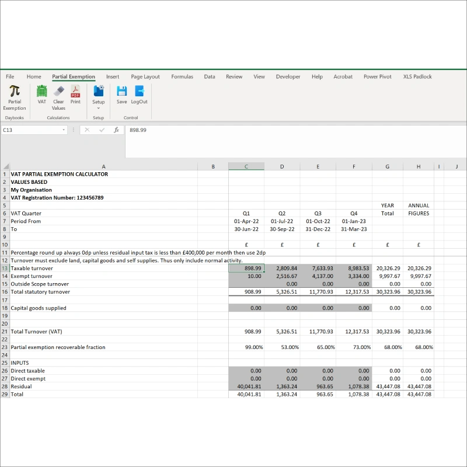Open the XLS Padlock tab
Image resolution: width=467 pixels, height=467 pixels.
tap(417, 76)
